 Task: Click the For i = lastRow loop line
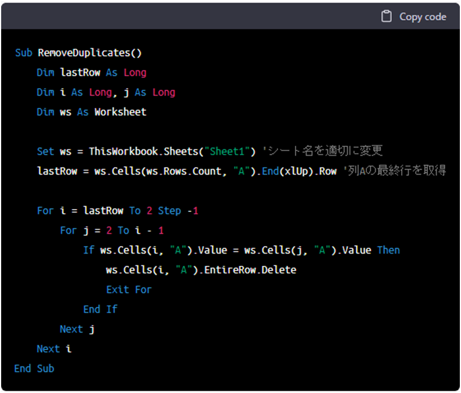pos(117,211)
